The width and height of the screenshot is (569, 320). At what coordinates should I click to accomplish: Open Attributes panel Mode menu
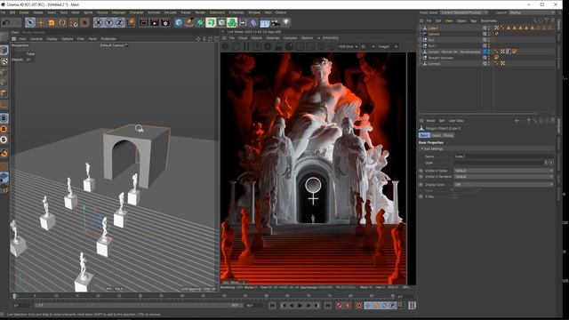[430, 121]
